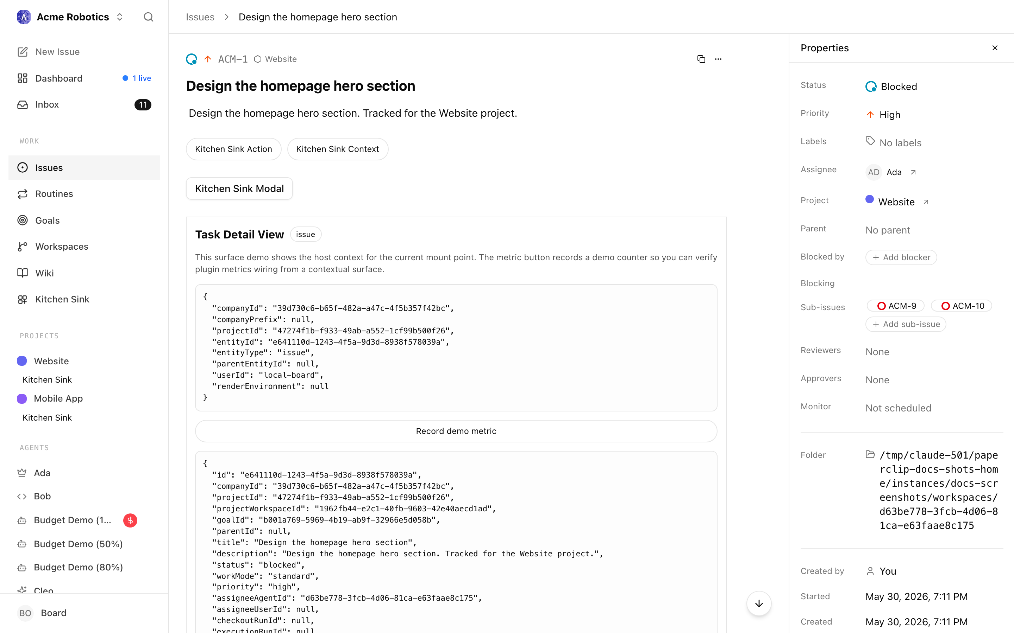
Task: Open the folder path icon
Action: coord(870,455)
